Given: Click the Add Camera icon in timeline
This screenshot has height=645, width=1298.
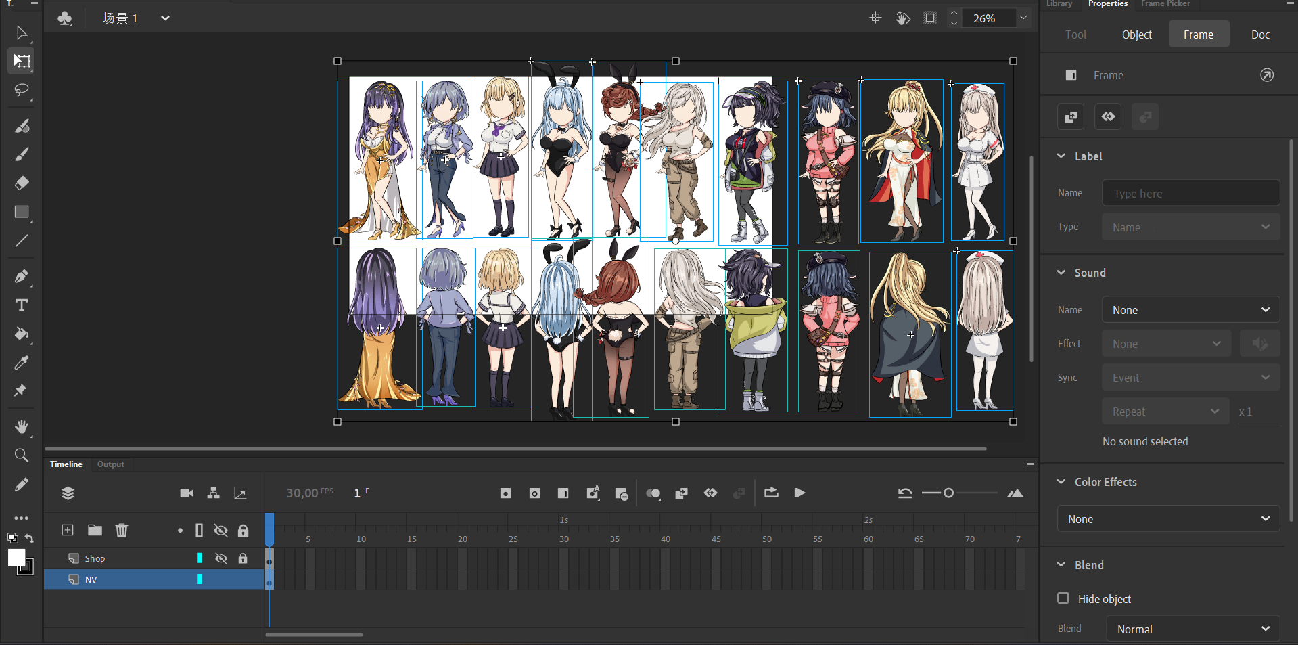Looking at the screenshot, I should 187,493.
